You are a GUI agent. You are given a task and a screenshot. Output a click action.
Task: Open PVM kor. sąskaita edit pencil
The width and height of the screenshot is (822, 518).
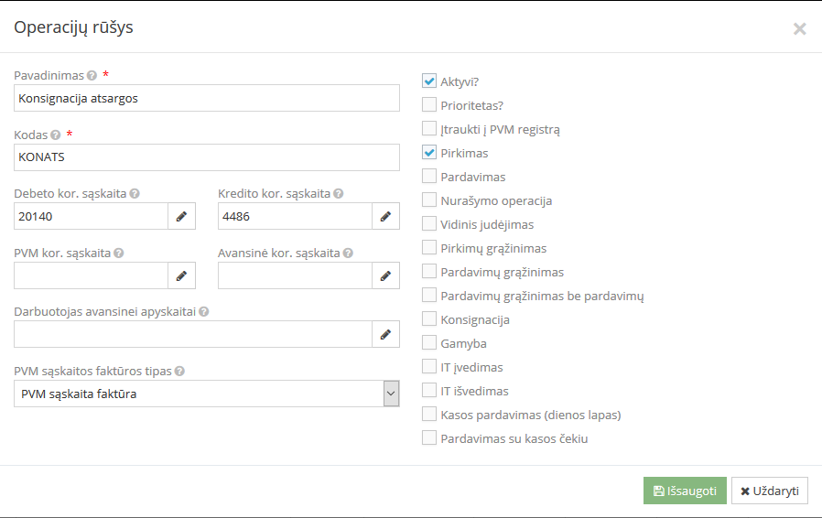point(181,275)
